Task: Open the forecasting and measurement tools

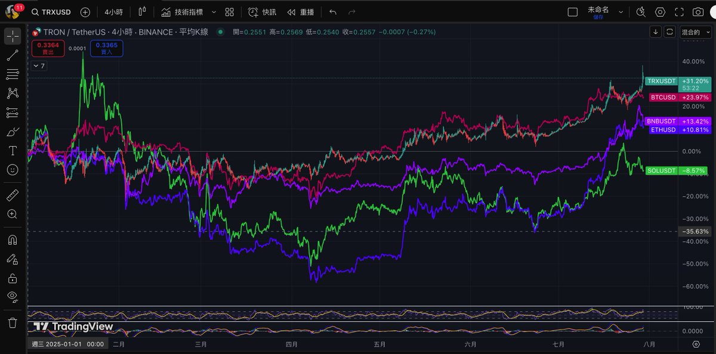Action: (13, 113)
